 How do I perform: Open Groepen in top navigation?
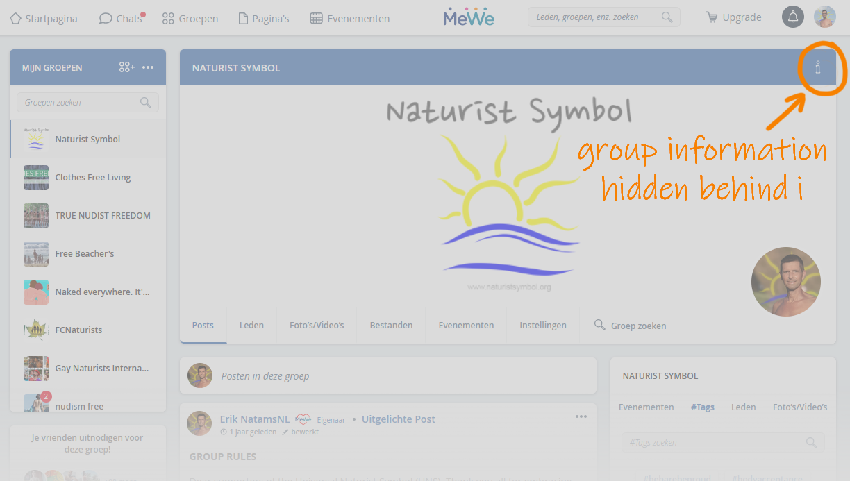[x=190, y=19]
